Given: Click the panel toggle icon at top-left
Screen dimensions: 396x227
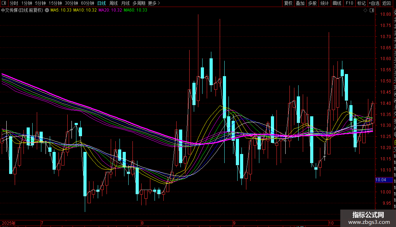Looking at the screenshot, I should point(4,3).
